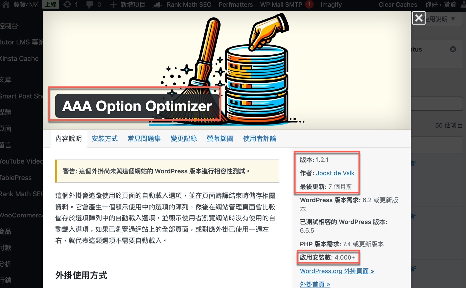The image size is (466, 288).
Task: Open 留言 in the sidebar
Action: coord(6,145)
